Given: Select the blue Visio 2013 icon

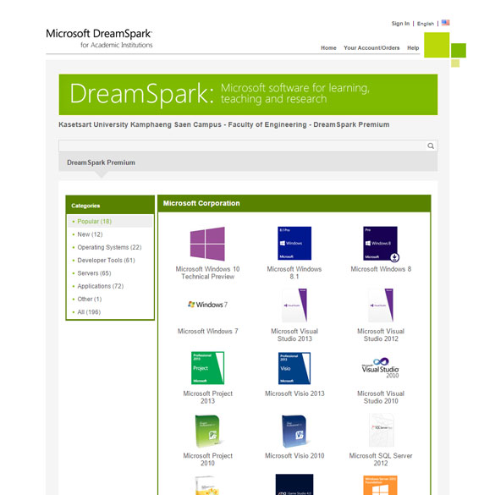Looking at the screenshot, I should point(294,368).
